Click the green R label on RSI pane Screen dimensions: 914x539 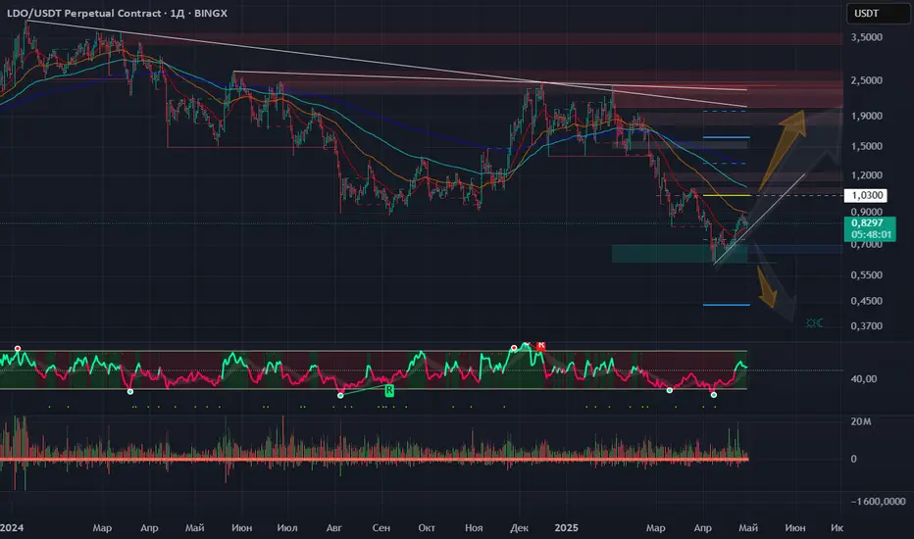point(388,390)
